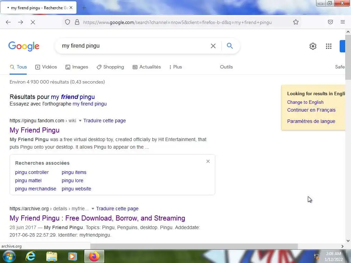Choose Continuer en Français

tap(311, 110)
